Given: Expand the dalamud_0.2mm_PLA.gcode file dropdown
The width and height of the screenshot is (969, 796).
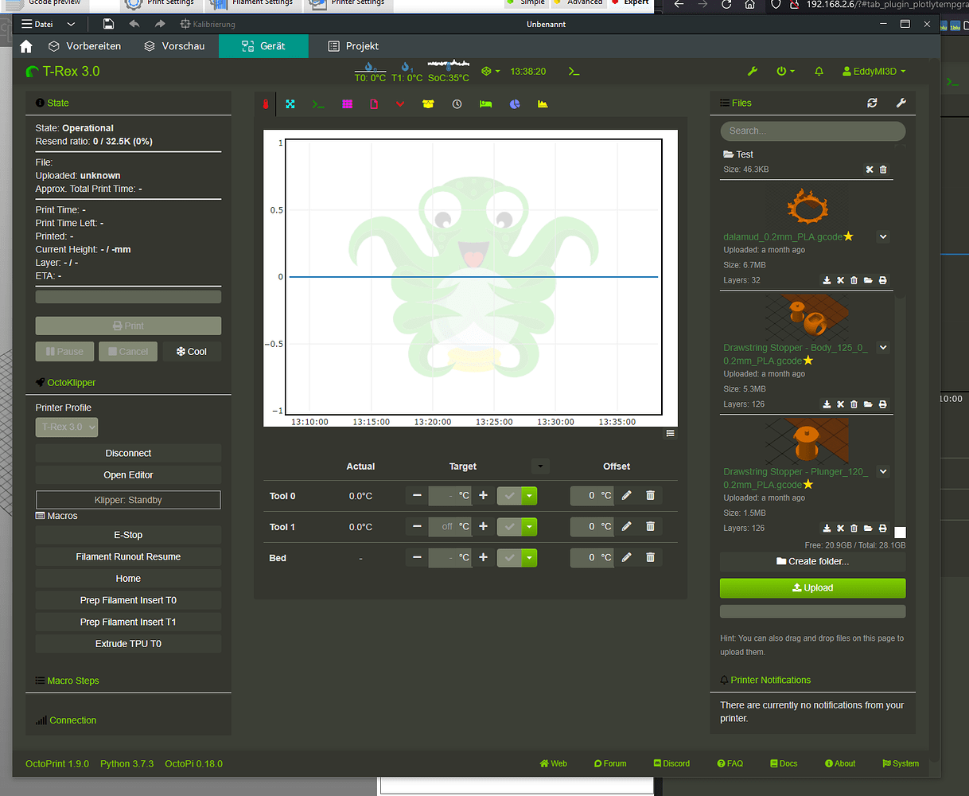Looking at the screenshot, I should pyautogui.click(x=883, y=236).
